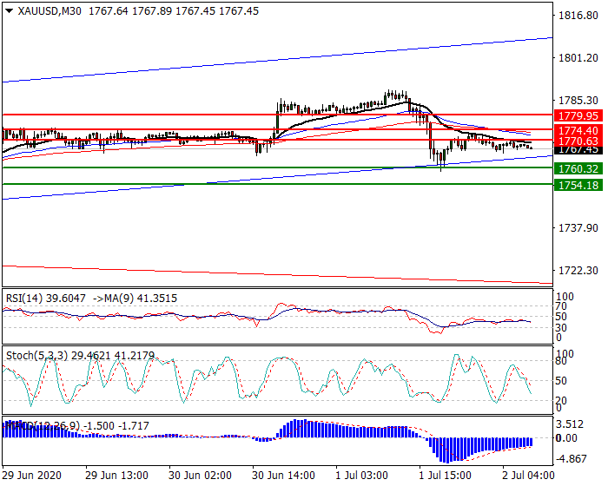Screen dimensions: 608x486
Task: Click the 1785.30 price scale value
Action: [x=578, y=101]
